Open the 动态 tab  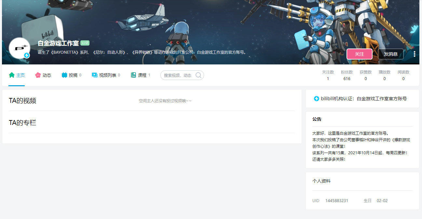[43, 75]
